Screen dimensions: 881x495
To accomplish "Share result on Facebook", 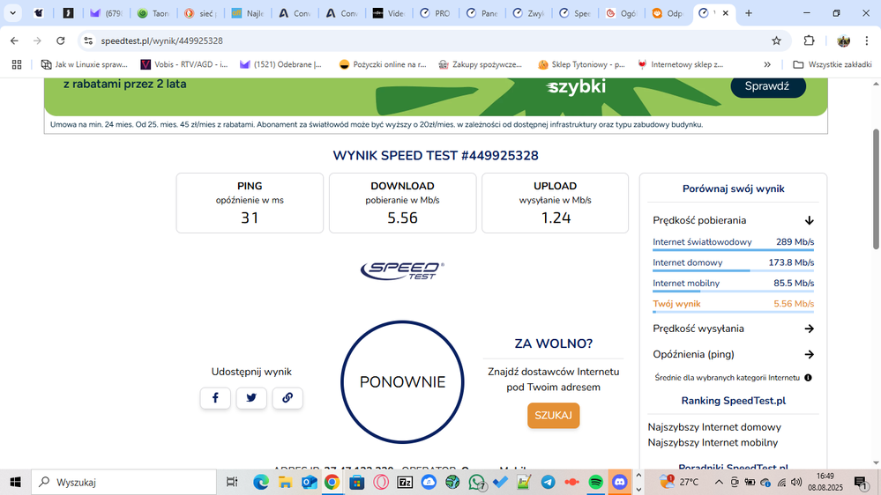I will click(215, 398).
